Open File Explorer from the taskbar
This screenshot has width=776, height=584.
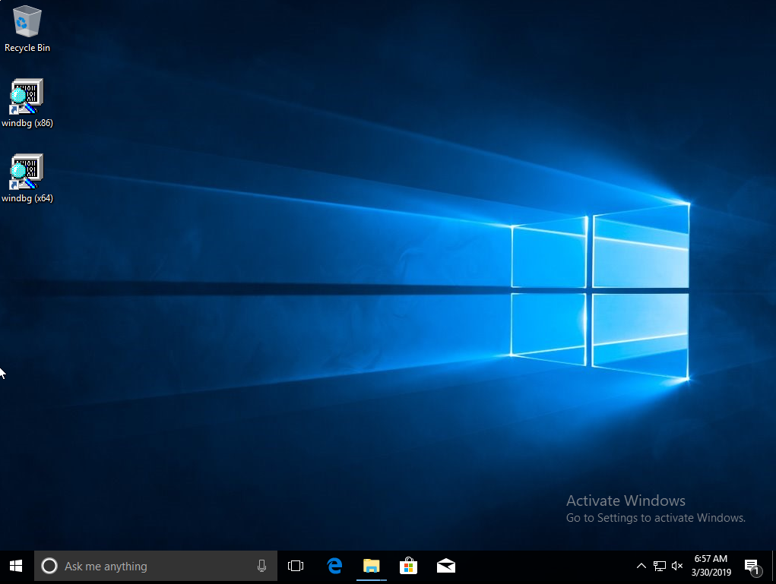tap(371, 566)
